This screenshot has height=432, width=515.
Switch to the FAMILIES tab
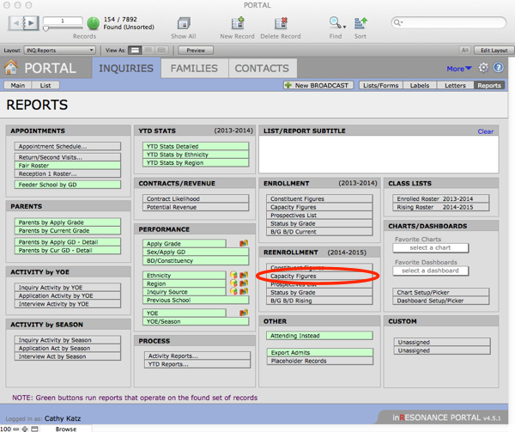(194, 68)
